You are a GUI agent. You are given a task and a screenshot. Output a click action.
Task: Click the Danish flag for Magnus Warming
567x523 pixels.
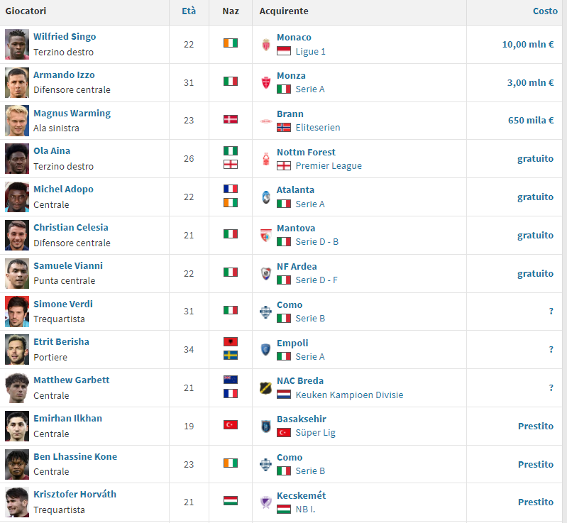pos(231,120)
